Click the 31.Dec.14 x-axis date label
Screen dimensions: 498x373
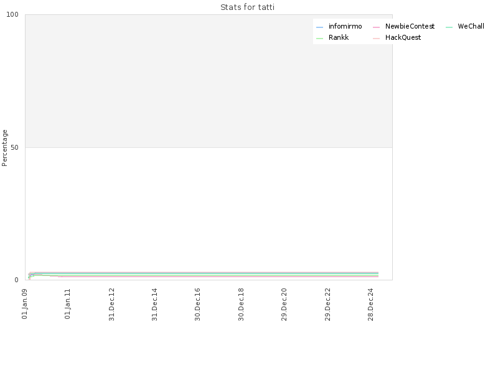point(154,305)
